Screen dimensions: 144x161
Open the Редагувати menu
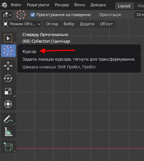pyautogui.click(x=38, y=5)
